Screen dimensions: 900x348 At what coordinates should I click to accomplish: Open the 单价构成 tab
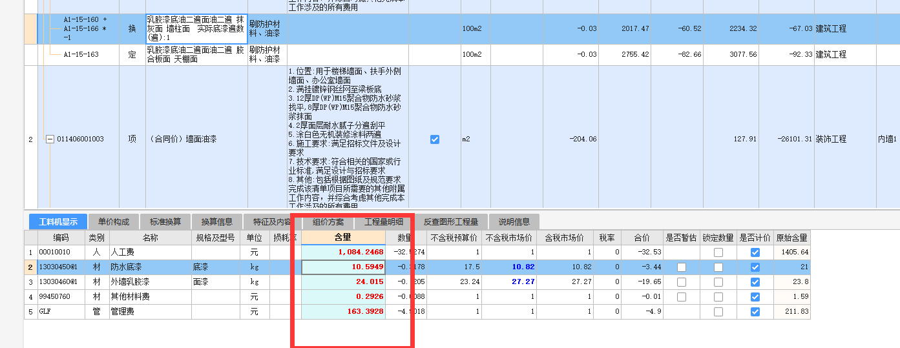114,221
